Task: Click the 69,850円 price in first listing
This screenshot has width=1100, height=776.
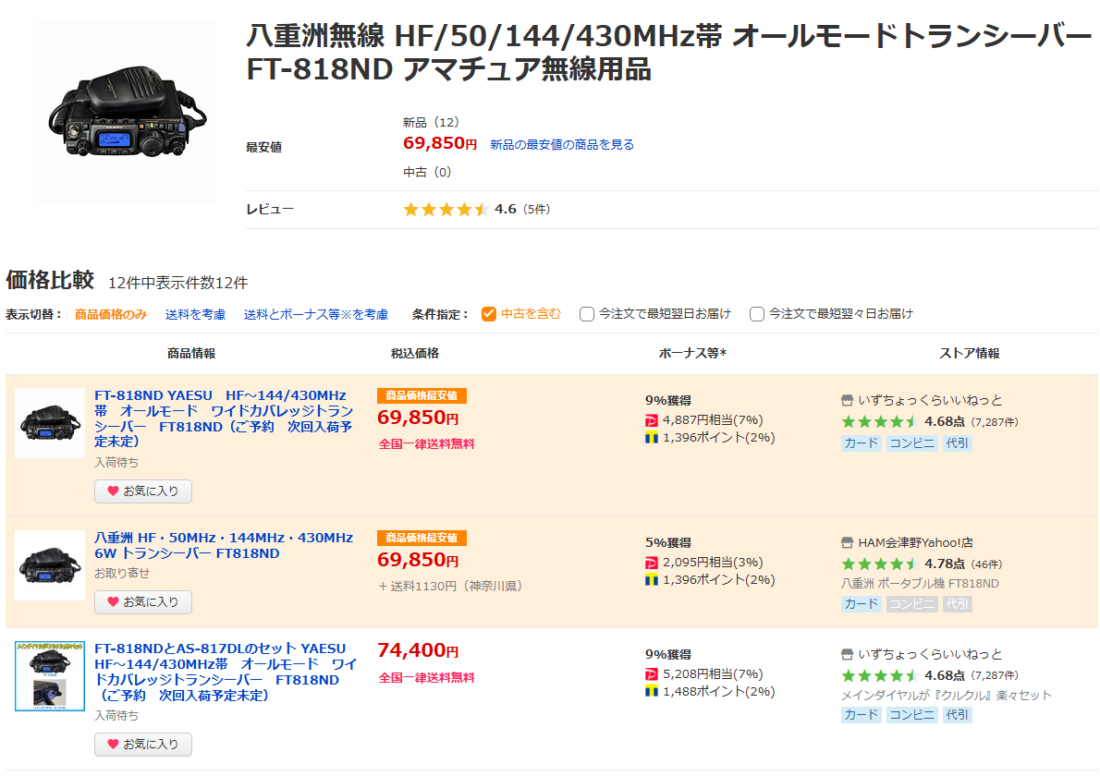Action: [418, 418]
